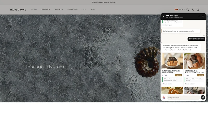Click the 'Free worldwide shipping on all orders' banner
Viewport: 208px width, 117px height.
(104, 2)
